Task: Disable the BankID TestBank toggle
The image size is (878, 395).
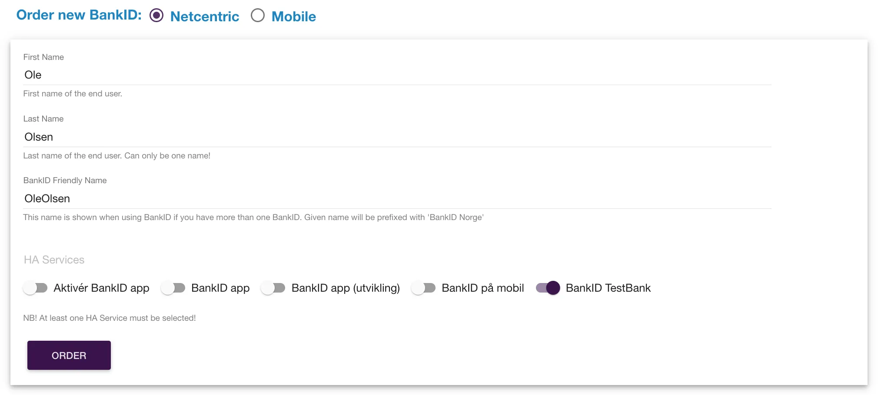Action: click(548, 288)
